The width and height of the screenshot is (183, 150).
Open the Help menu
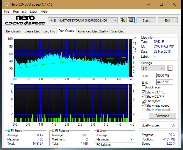click(x=44, y=11)
